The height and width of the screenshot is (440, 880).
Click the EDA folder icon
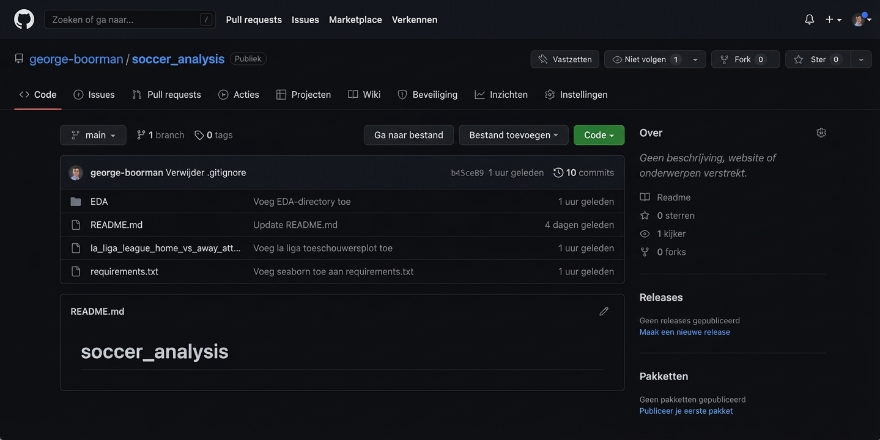(76, 202)
